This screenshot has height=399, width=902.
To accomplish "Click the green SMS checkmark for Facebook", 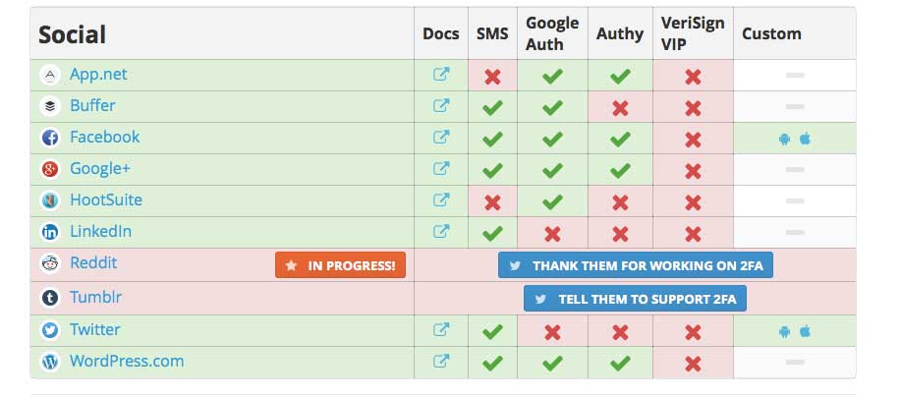I will (493, 139).
